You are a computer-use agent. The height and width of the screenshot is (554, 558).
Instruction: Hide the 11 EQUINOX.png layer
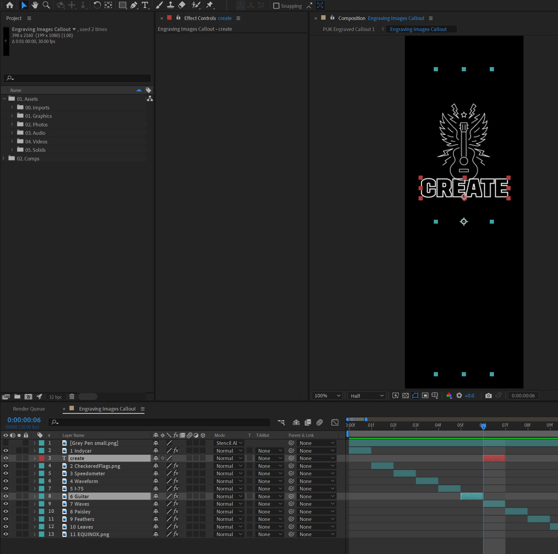point(6,534)
